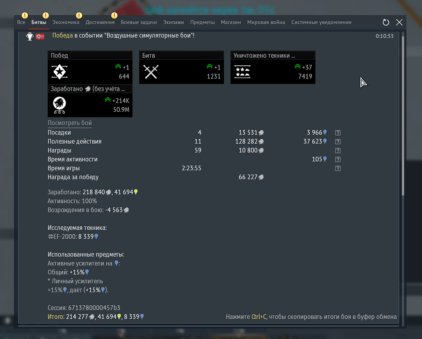Screen dimensions: 422x339
Task: Open the Экономика tab
Action: coord(65,22)
